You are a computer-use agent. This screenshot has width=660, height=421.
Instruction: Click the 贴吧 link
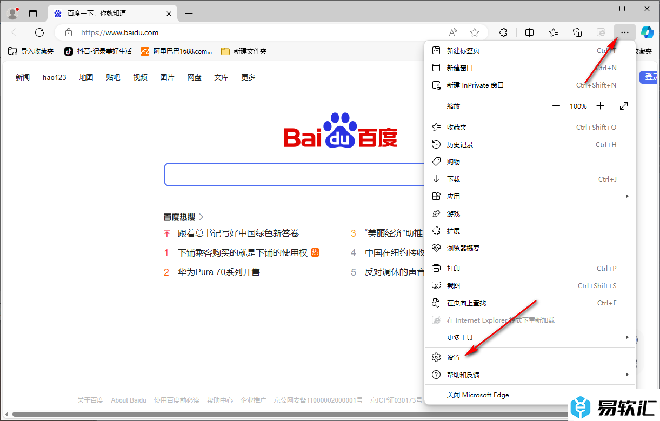tap(113, 77)
